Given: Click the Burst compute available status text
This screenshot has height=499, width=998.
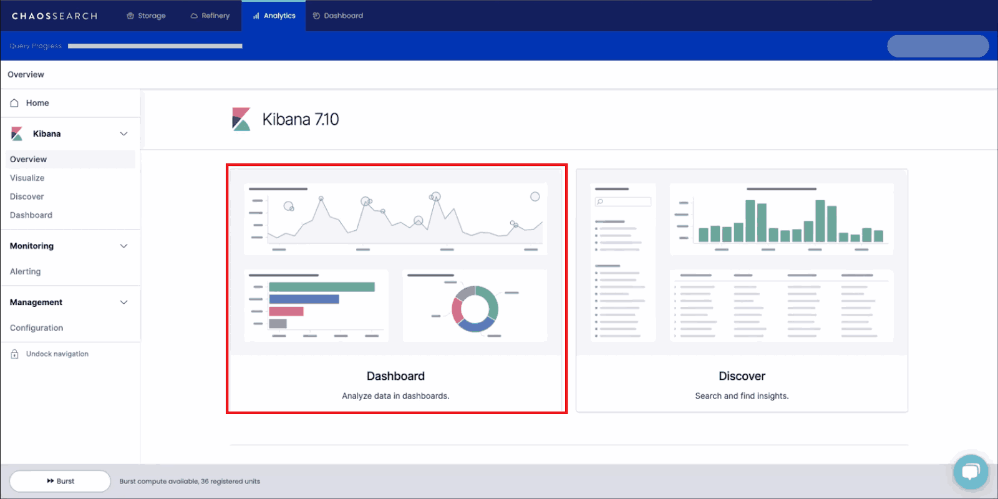Looking at the screenshot, I should (190, 482).
